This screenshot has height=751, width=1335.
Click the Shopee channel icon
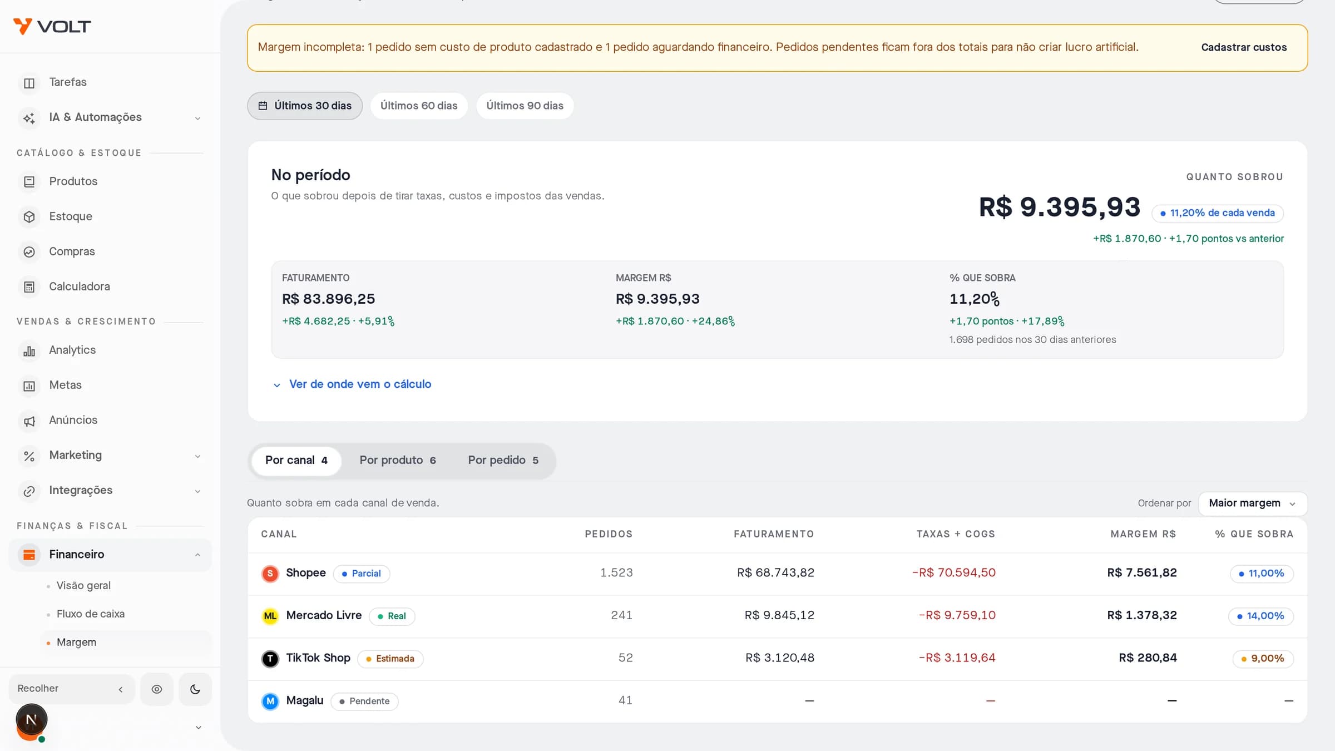(270, 574)
